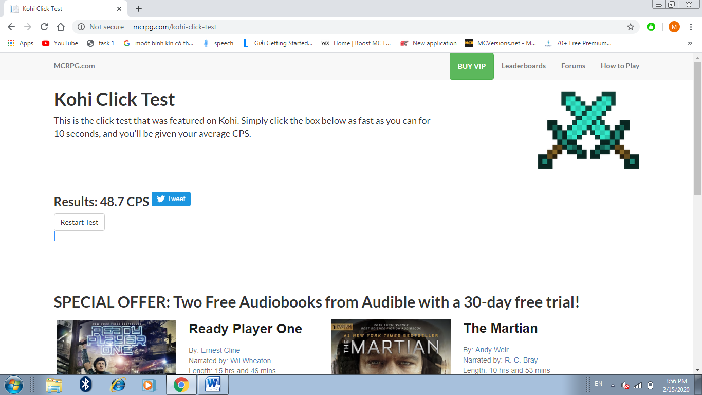Open the Windows Start menu

(x=13, y=385)
